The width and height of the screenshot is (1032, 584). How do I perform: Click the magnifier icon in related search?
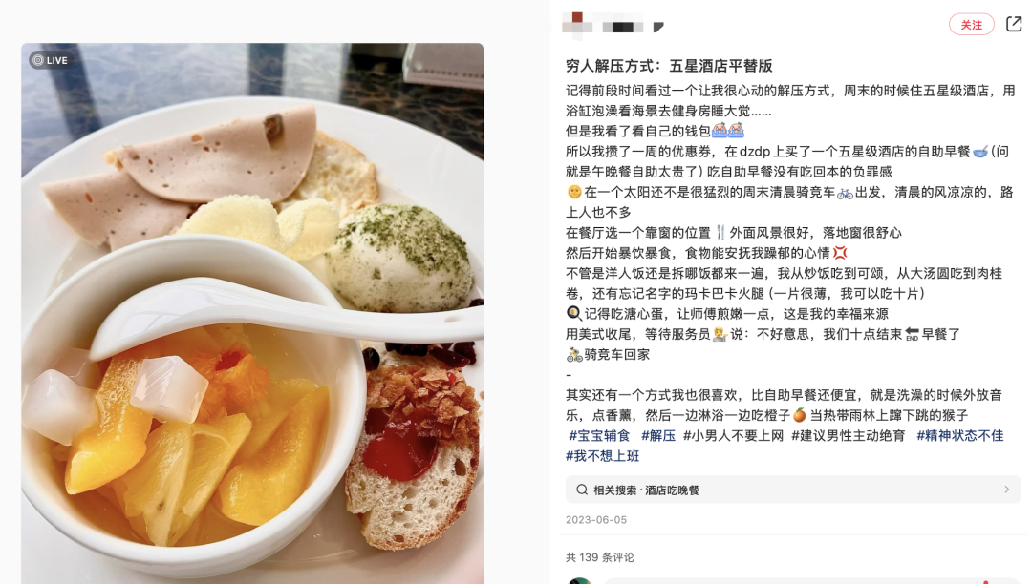pyautogui.click(x=582, y=490)
